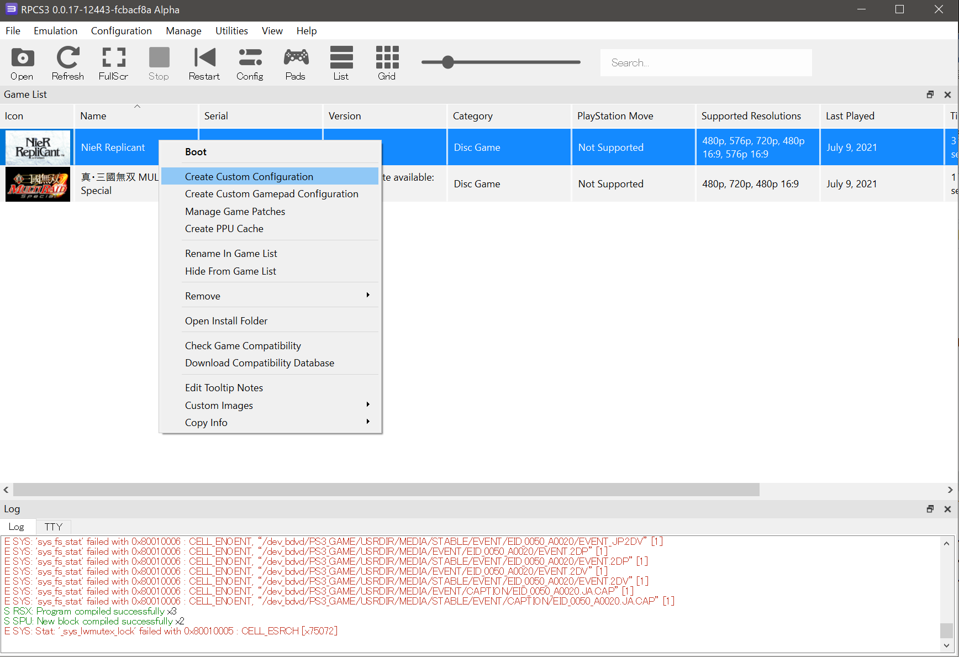The image size is (959, 657).
Task: Open the View menu
Action: [272, 31]
